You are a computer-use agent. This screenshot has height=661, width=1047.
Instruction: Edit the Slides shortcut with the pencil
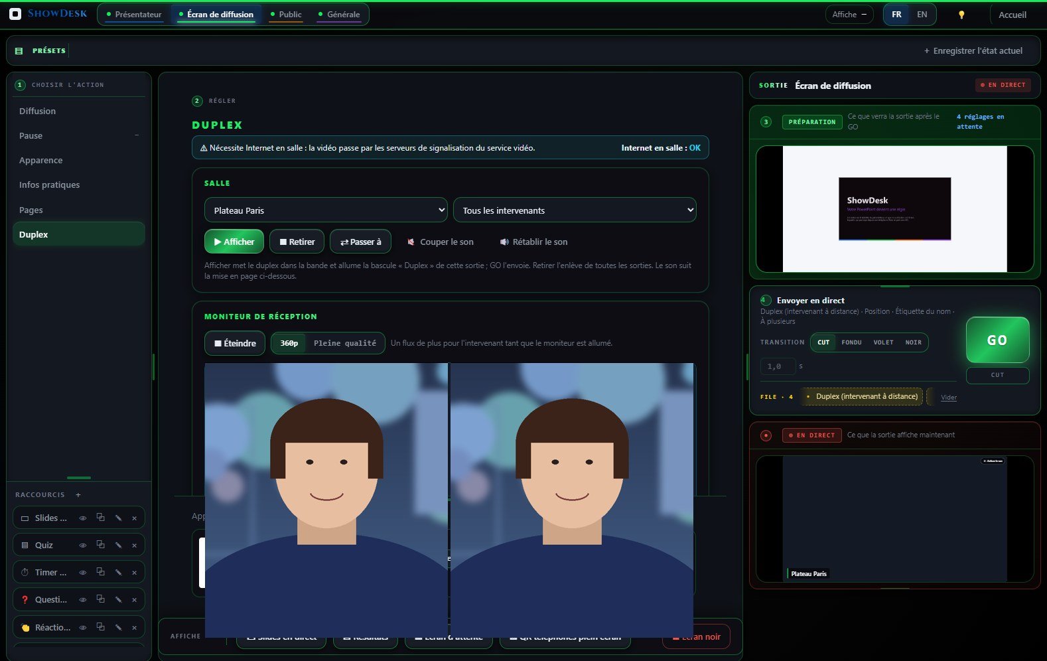coord(118,518)
